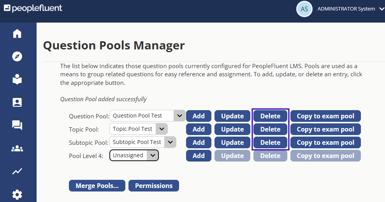Image resolution: width=385 pixels, height=202 pixels.
Task: Expand the Subtopic Pool dropdown
Action: (143, 142)
